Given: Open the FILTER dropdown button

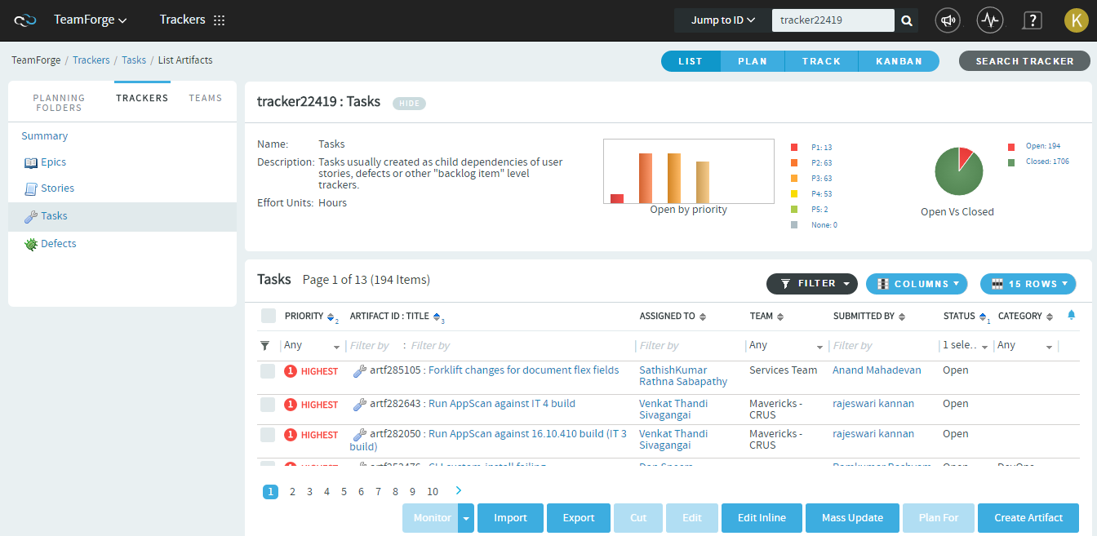Looking at the screenshot, I should click(812, 284).
